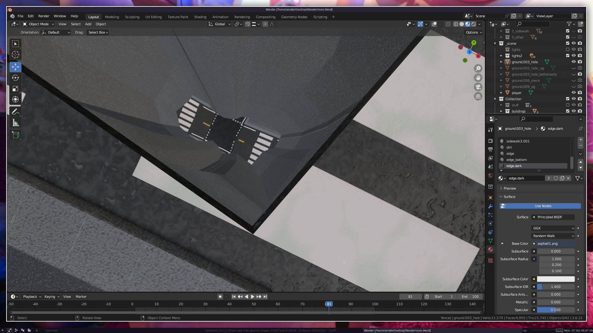Switch to the Shading workspace tab
The image size is (593, 333).
coord(200,17)
